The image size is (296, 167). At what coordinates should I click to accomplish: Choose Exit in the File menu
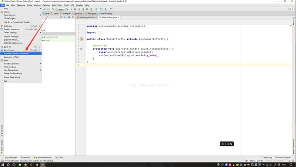(21, 81)
